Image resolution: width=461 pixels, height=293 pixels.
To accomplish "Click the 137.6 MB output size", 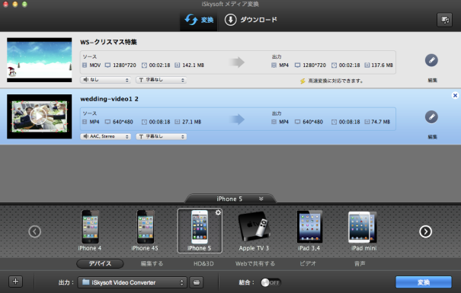I will [x=382, y=65].
